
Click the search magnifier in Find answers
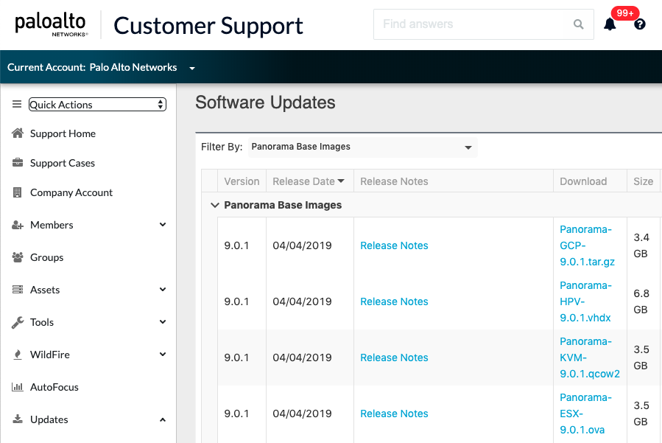coord(579,24)
